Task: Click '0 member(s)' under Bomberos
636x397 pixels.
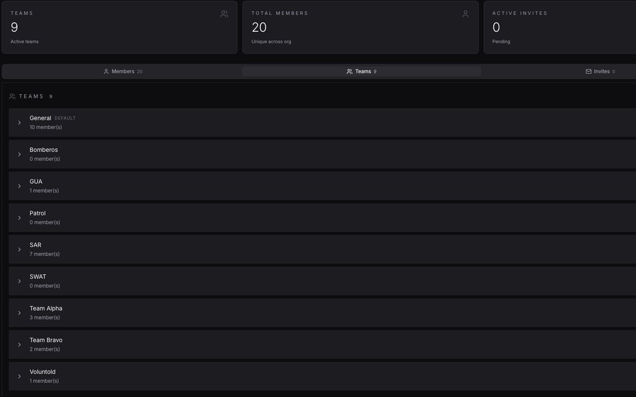Action: (x=45, y=159)
